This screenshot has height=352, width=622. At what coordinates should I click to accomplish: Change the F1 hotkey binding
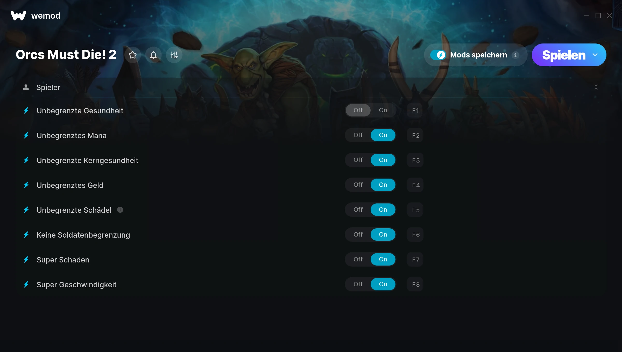pos(415,111)
